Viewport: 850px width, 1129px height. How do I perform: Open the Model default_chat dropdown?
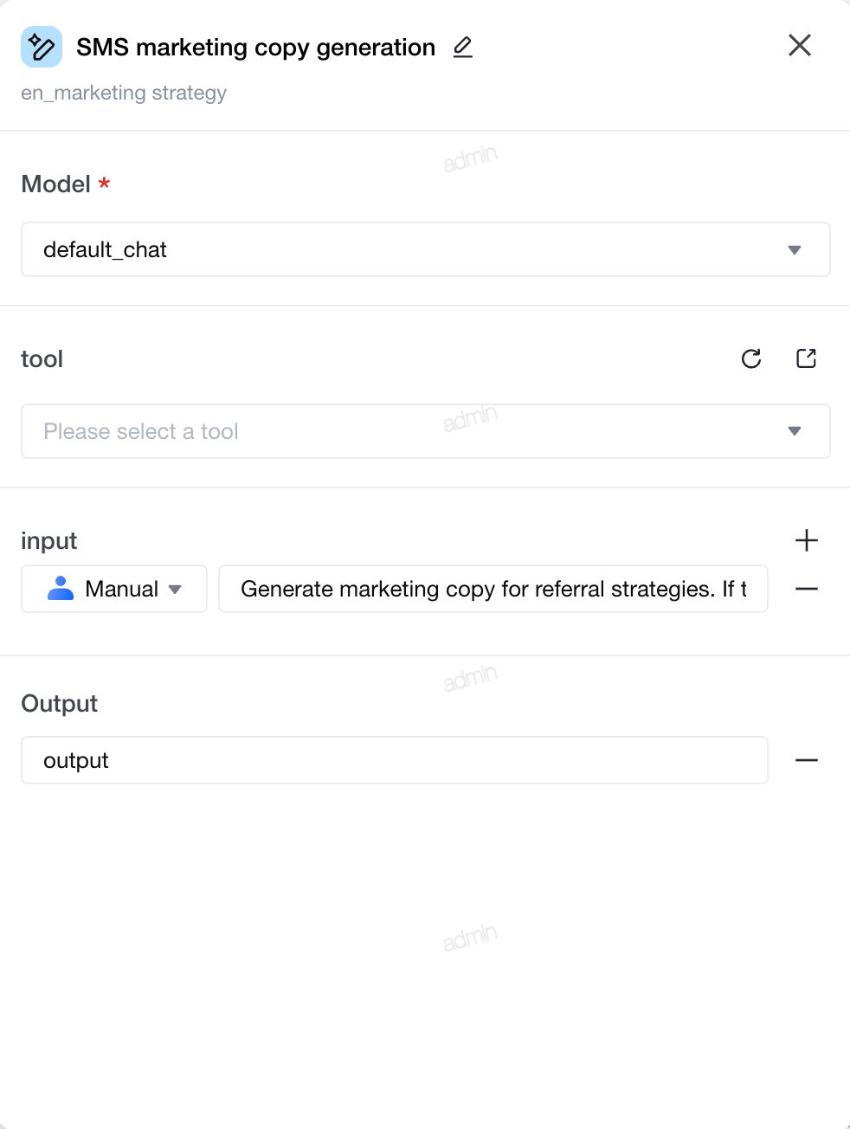426,249
